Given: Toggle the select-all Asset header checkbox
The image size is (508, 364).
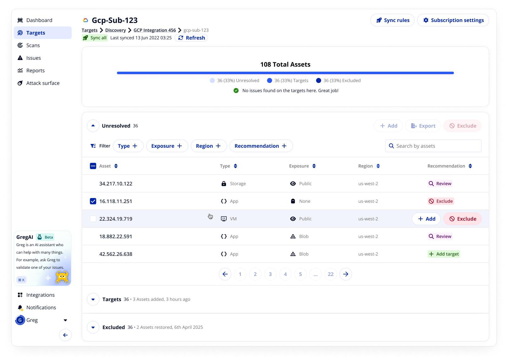Looking at the screenshot, I should (x=93, y=166).
